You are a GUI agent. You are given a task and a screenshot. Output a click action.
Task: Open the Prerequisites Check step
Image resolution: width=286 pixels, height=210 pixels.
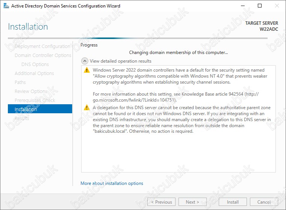(35, 100)
